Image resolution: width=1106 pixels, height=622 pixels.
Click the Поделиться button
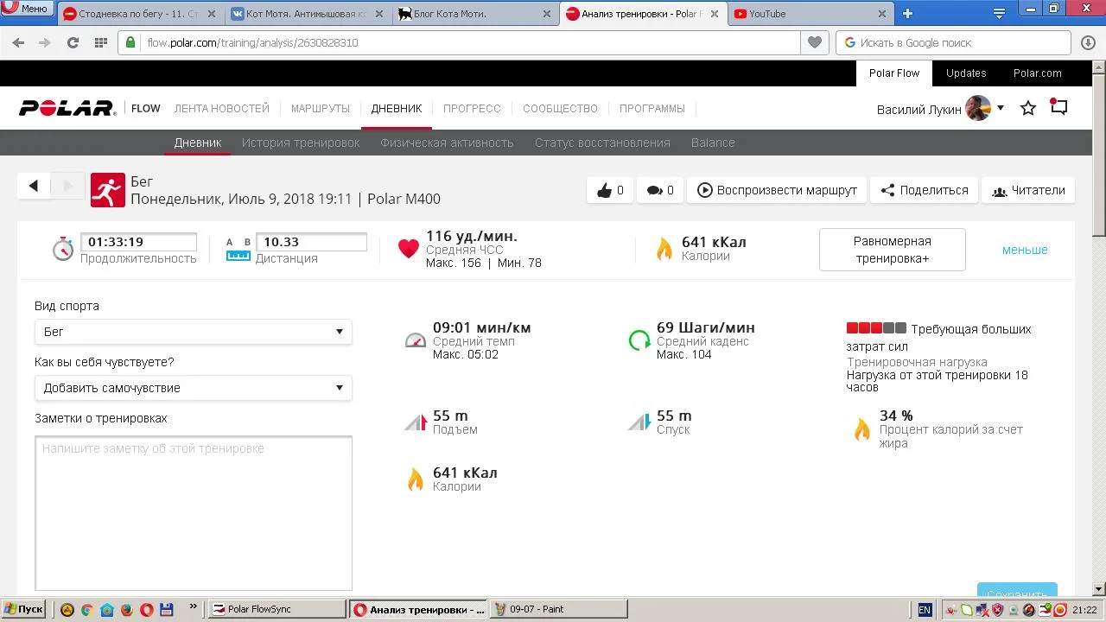click(924, 191)
